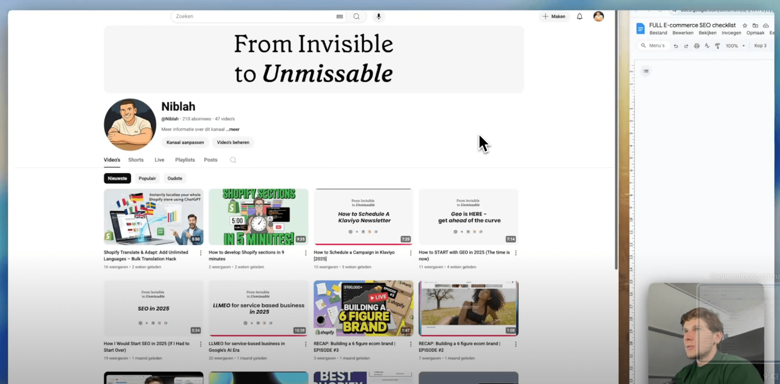Open options for LLMEO for service-based business video
780x384 pixels.
point(305,344)
